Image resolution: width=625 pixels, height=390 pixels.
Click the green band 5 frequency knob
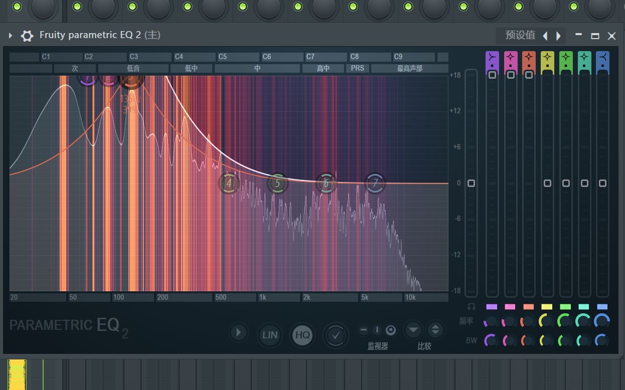point(565,322)
